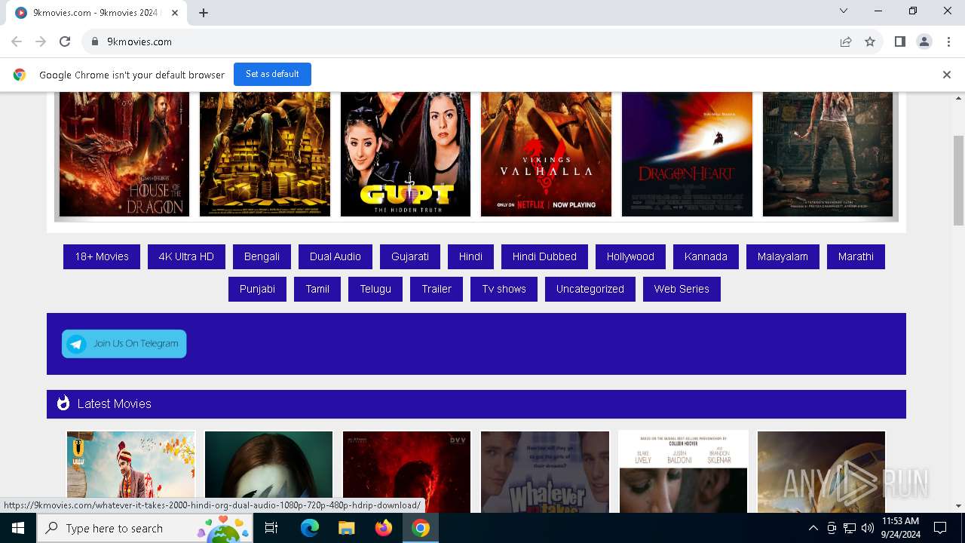The height and width of the screenshot is (543, 965).
Task: Click the page vertical scrollbar thumb
Action: [x=958, y=180]
